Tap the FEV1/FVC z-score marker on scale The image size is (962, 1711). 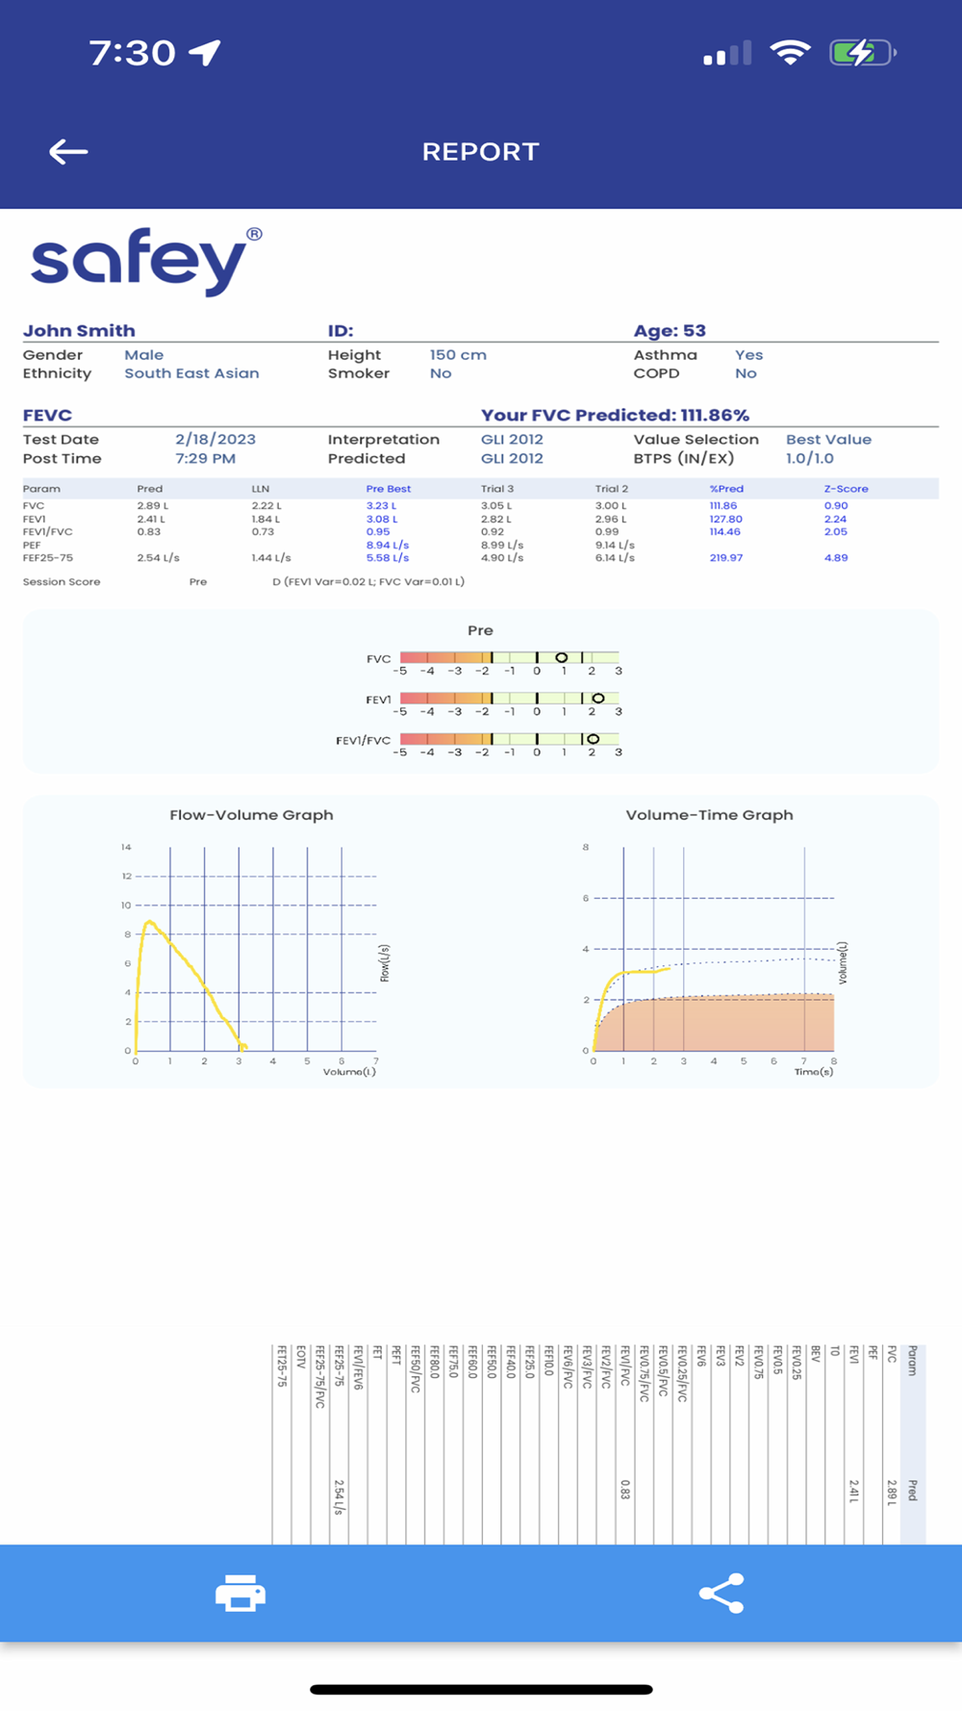tap(593, 739)
